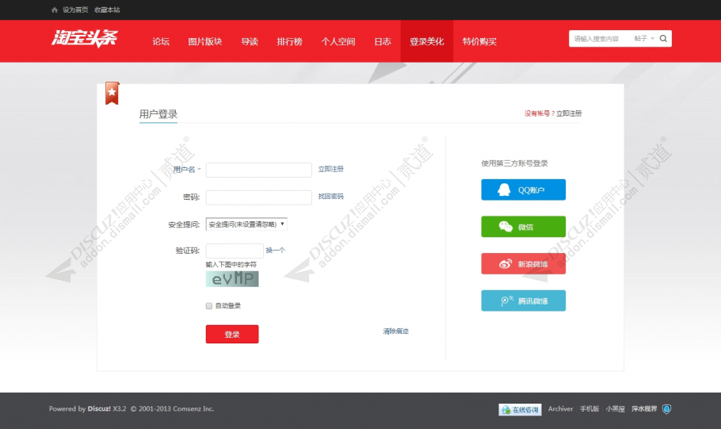Click the 找回密码 link
Viewport: 721px width, 429px height.
(x=330, y=196)
